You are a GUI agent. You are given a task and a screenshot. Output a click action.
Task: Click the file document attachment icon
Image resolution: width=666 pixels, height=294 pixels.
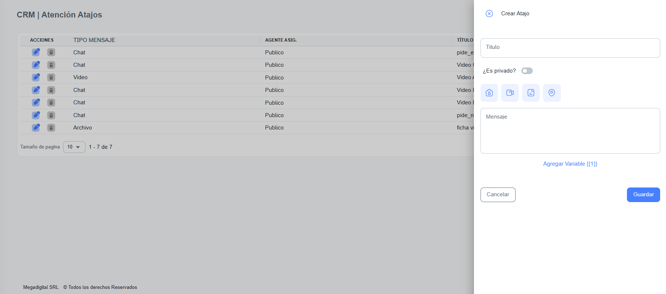pyautogui.click(x=531, y=93)
